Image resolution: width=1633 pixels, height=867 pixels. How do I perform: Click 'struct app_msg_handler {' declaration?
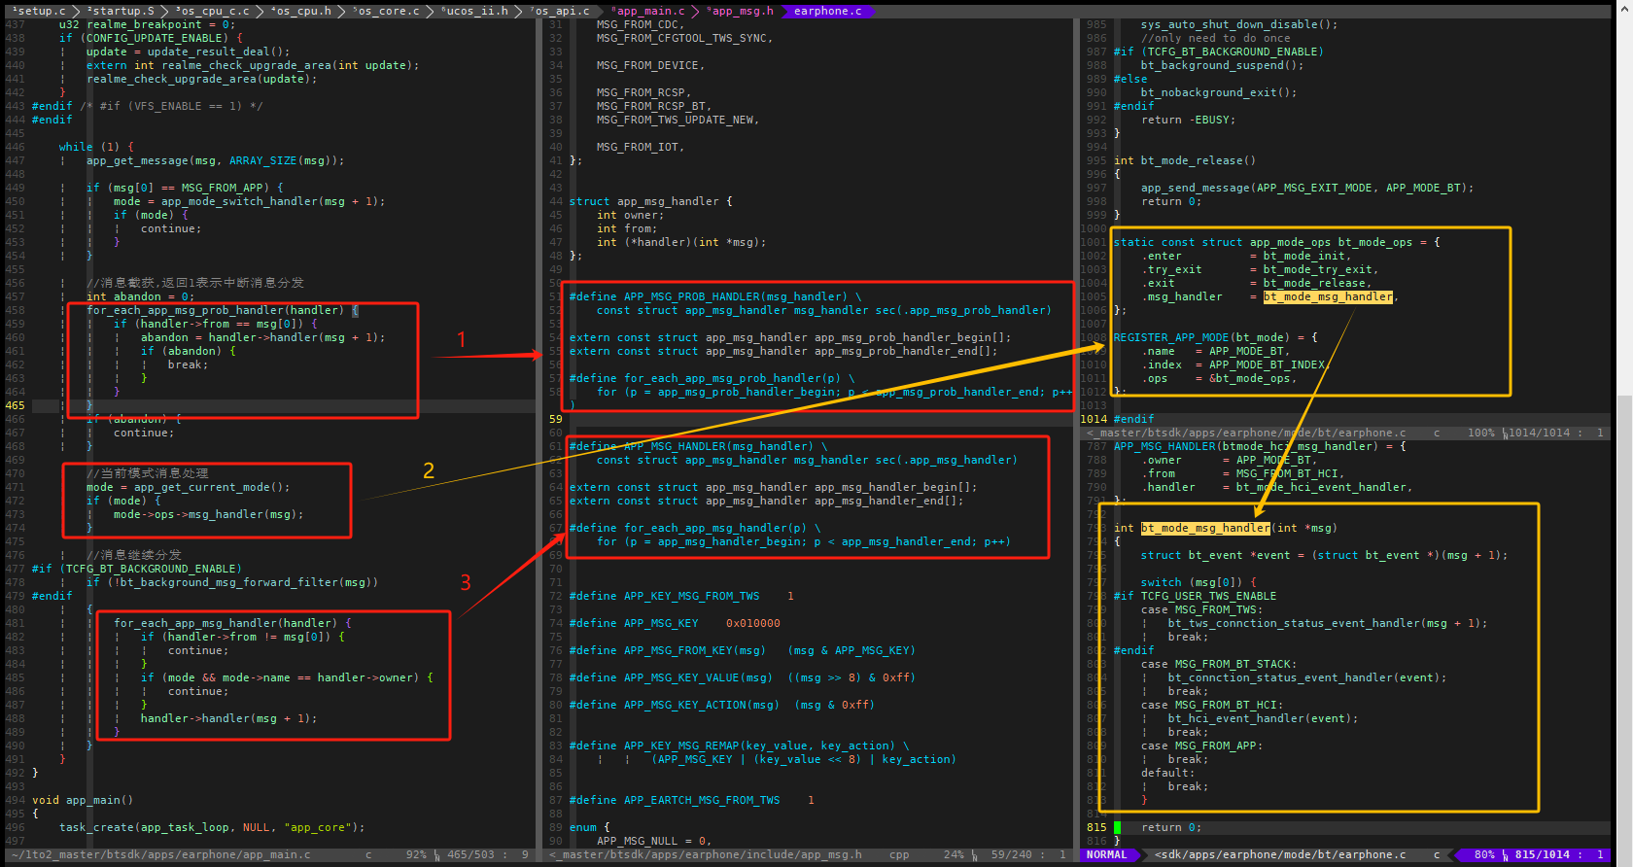650,201
